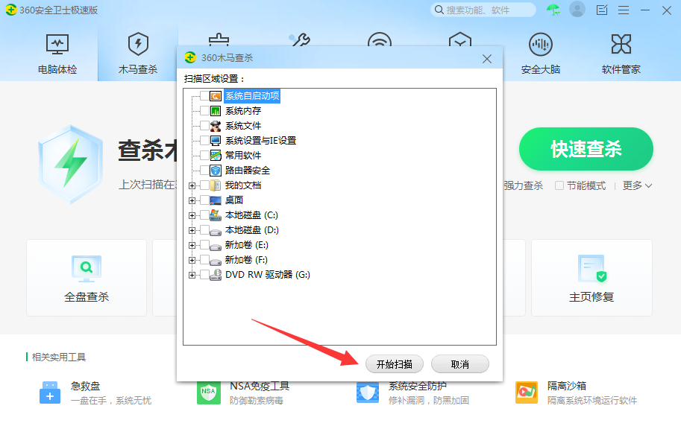Image resolution: width=681 pixels, height=429 pixels.
Task: Expand the 本地磁盘 (D:) tree node
Action: (192, 230)
